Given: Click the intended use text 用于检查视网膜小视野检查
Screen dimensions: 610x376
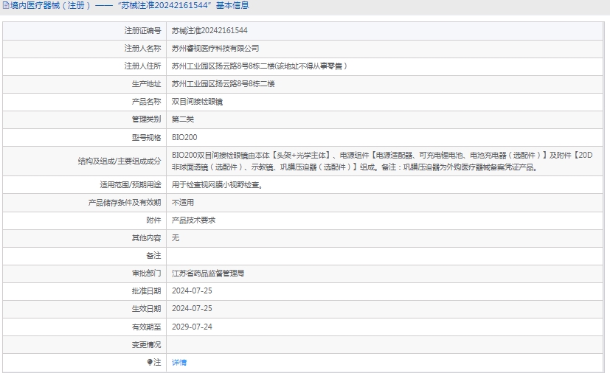Looking at the screenshot, I should point(217,185).
